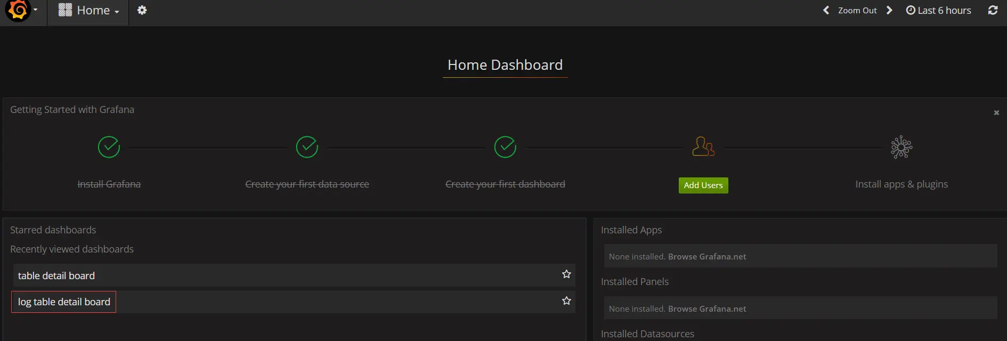The image size is (1007, 341).
Task: Refresh the dashboard with refresh icon
Action: [x=993, y=10]
